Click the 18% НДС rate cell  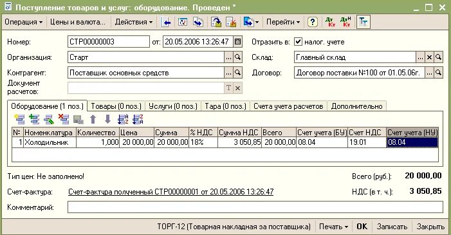203,142
